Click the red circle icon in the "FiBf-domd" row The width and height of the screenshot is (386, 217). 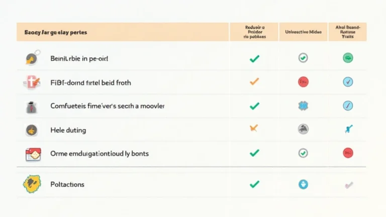(303, 82)
